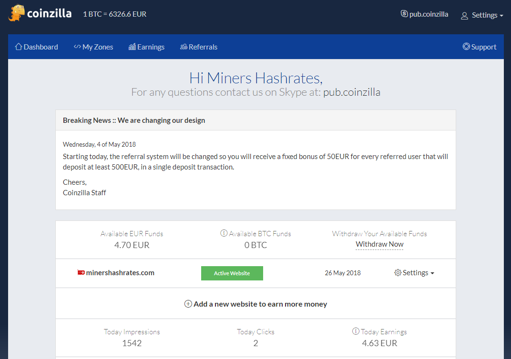The width and height of the screenshot is (511, 359).
Task: Click the Withdraw Now link
Action: pyautogui.click(x=379, y=244)
